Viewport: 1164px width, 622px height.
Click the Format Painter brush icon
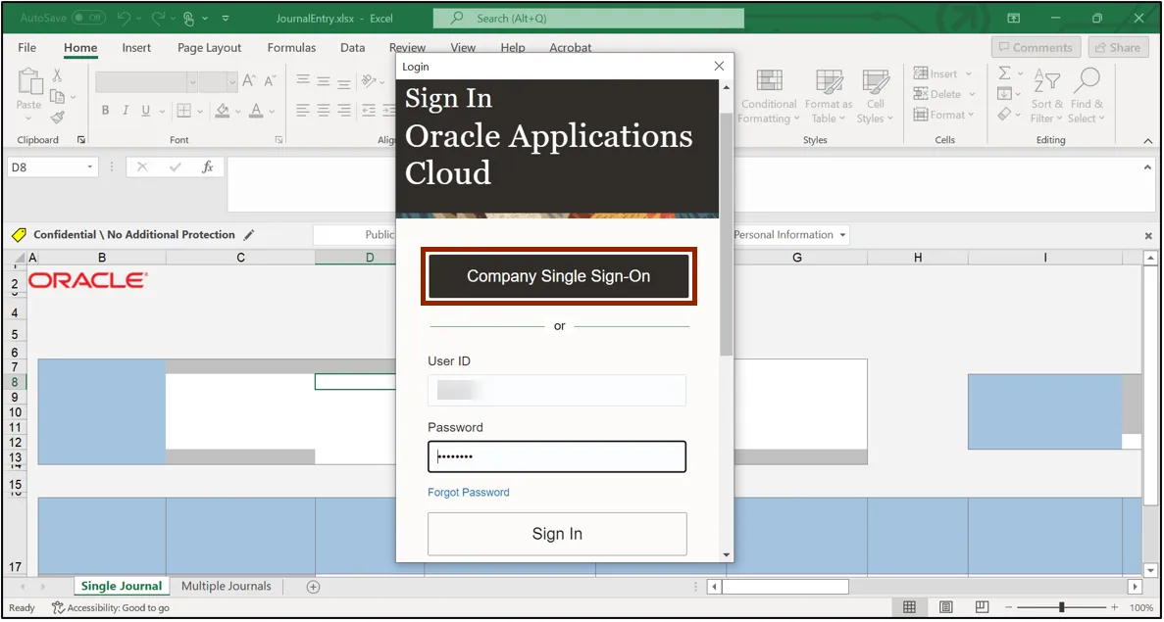coord(57,118)
